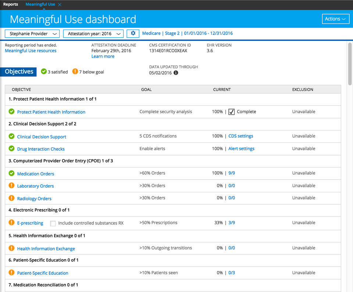The image size is (353, 292).
Task: Open CDS settings link
Action: 241,136
